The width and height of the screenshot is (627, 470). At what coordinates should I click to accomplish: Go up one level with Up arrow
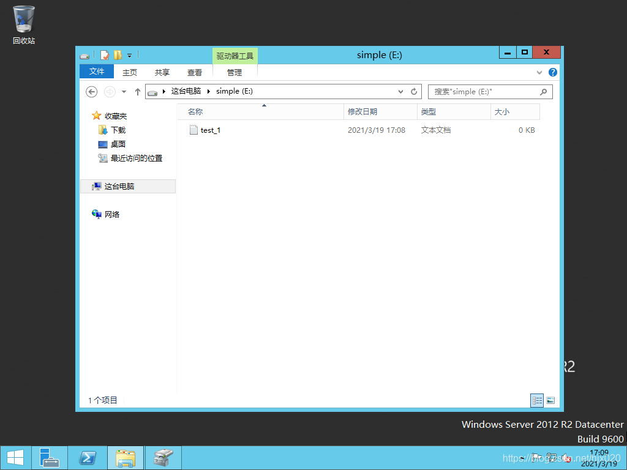138,92
